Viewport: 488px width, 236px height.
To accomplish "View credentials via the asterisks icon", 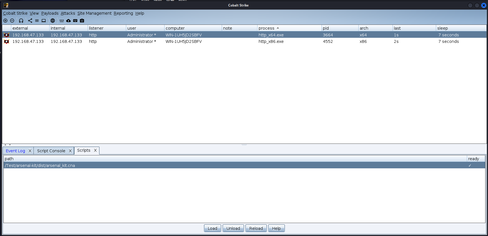I will click(x=62, y=21).
